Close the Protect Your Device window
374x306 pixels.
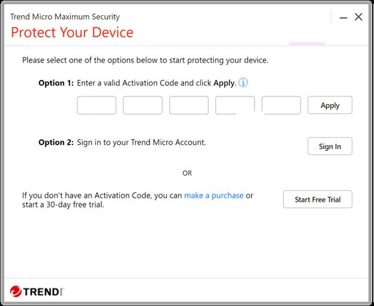point(359,17)
